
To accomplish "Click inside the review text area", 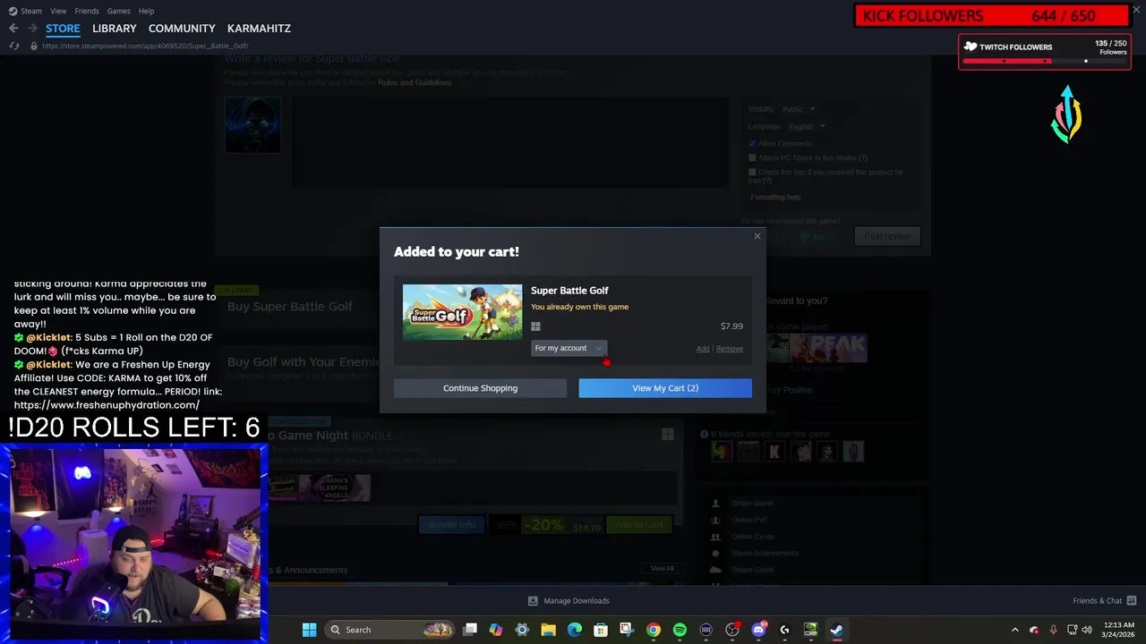I will 510,143.
